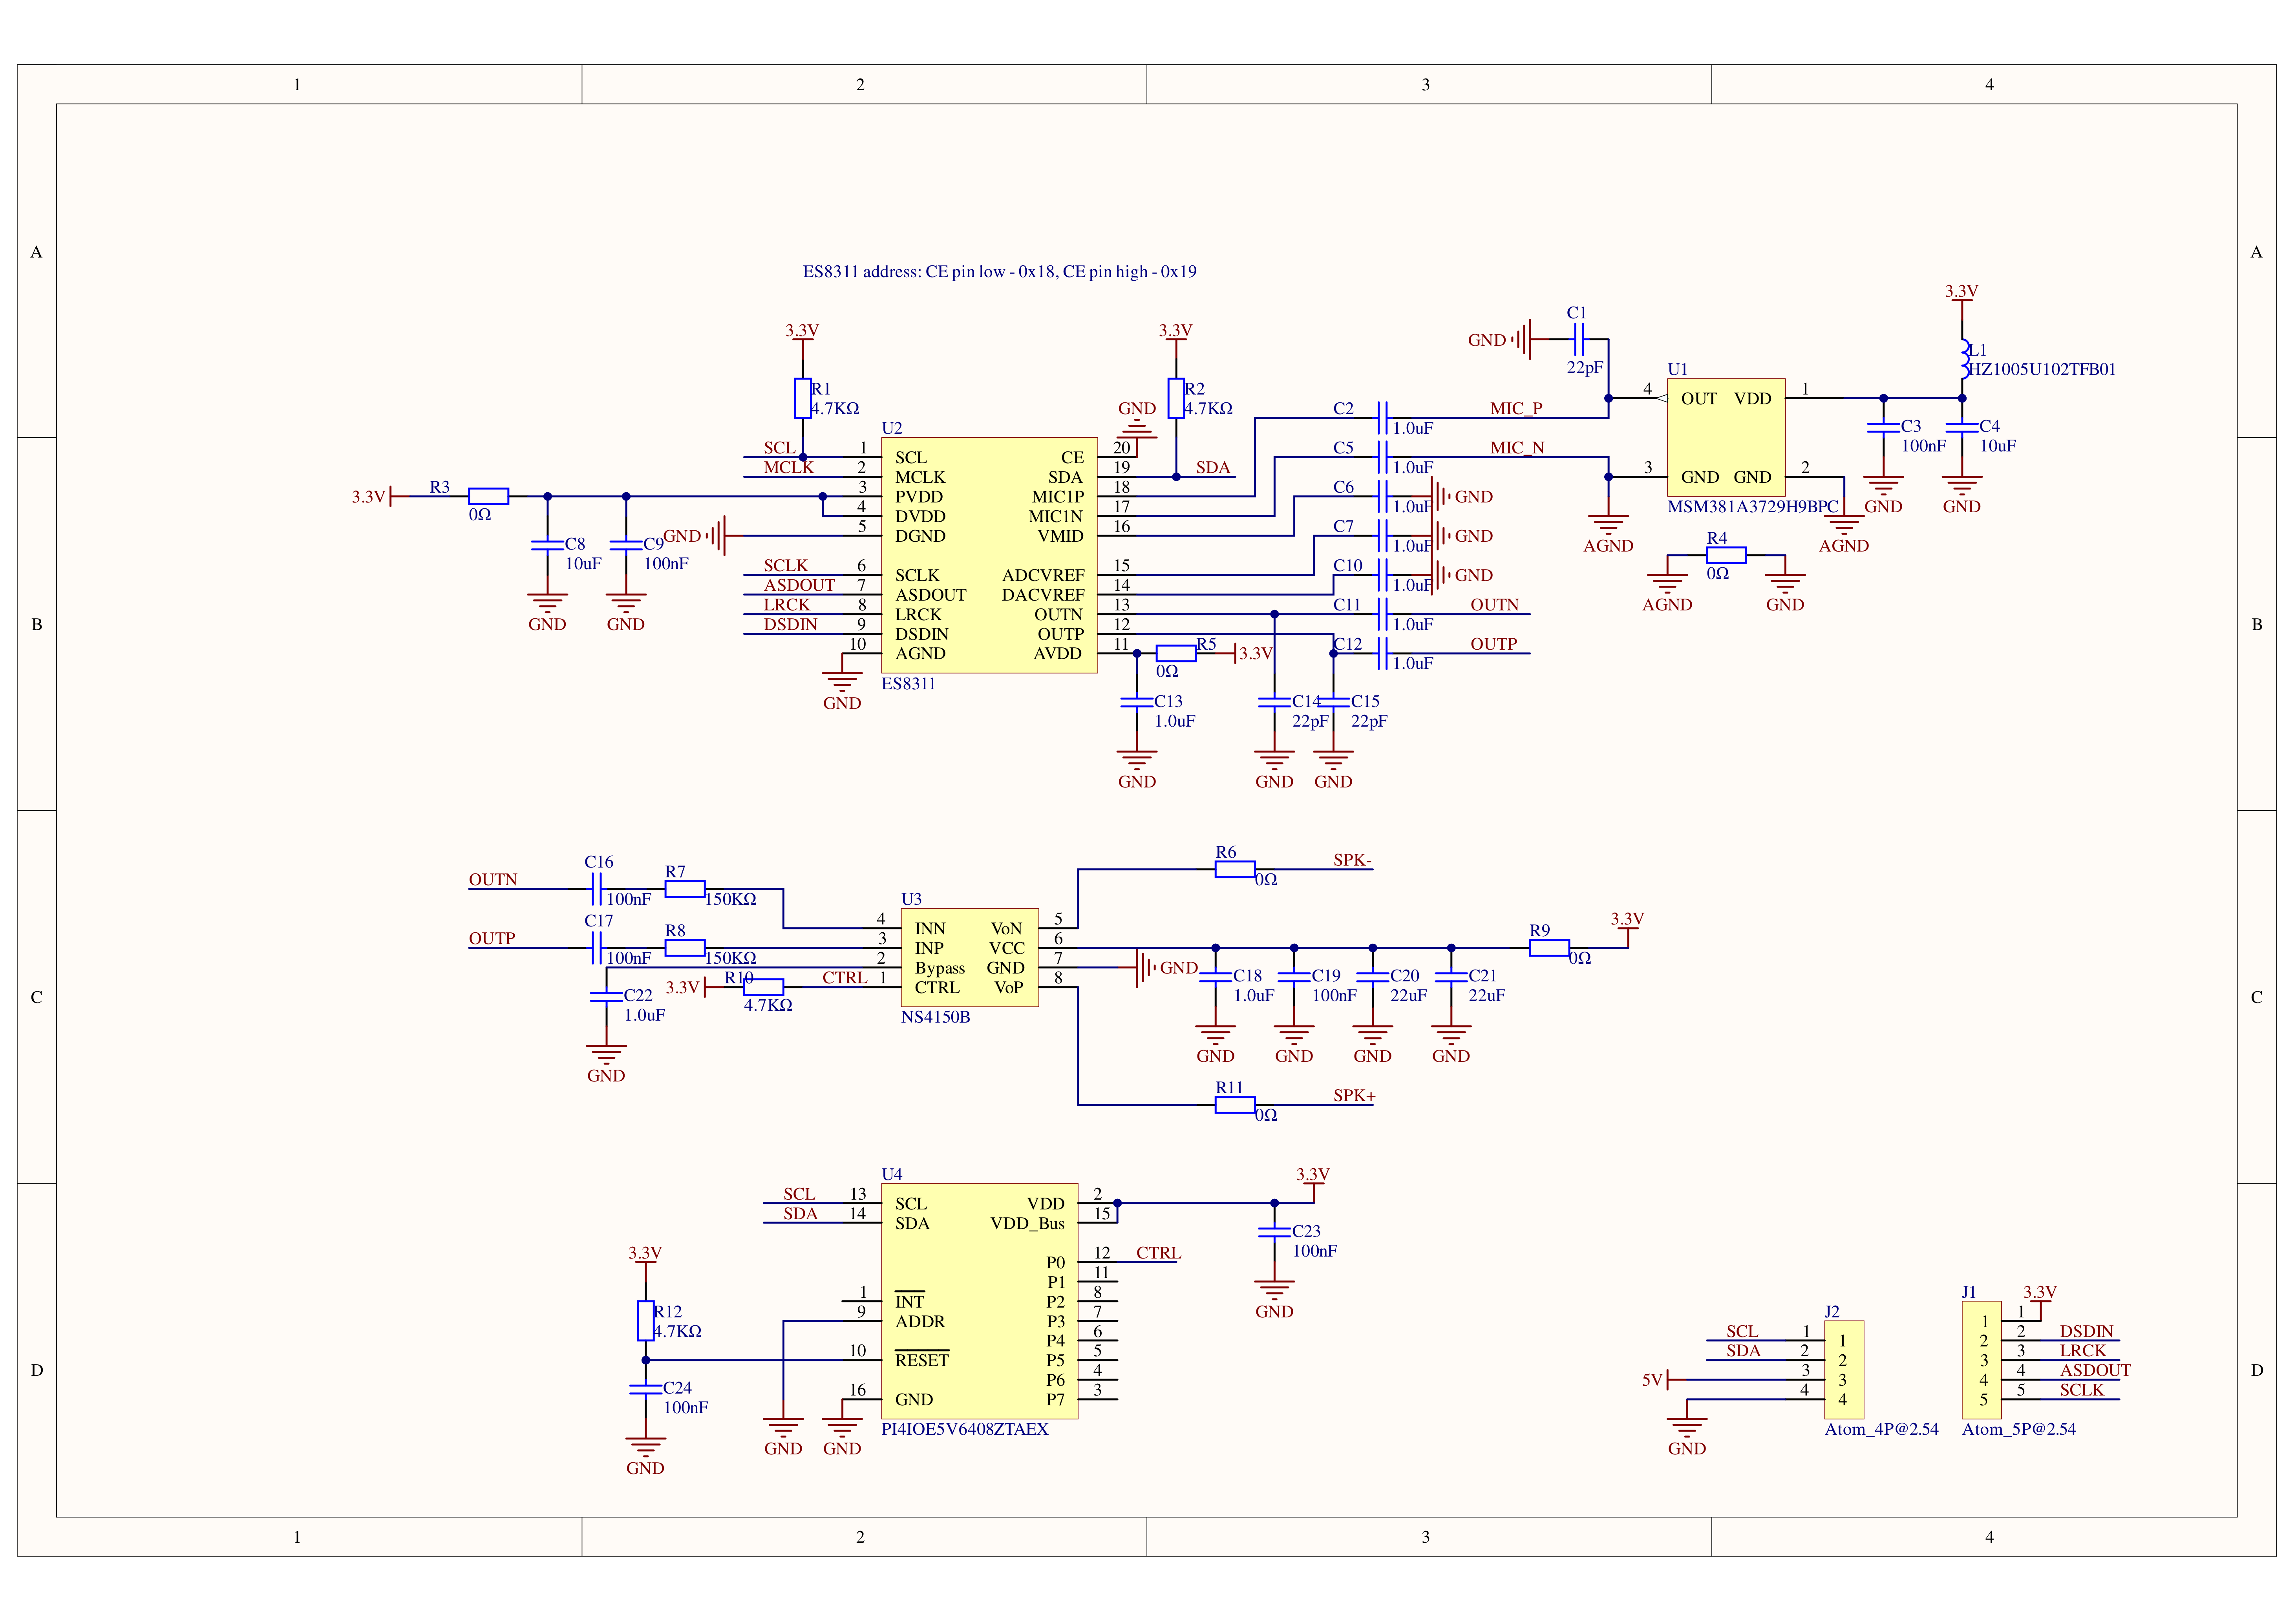Select the MSM381A3729H9BPC microphone U1 body
Screen dimensions: 2296x1622
[x=1726, y=437]
